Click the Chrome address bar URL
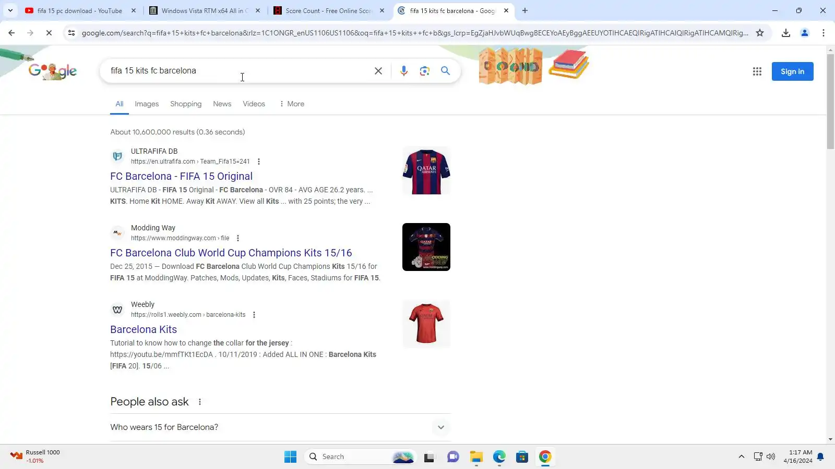 pyautogui.click(x=415, y=33)
